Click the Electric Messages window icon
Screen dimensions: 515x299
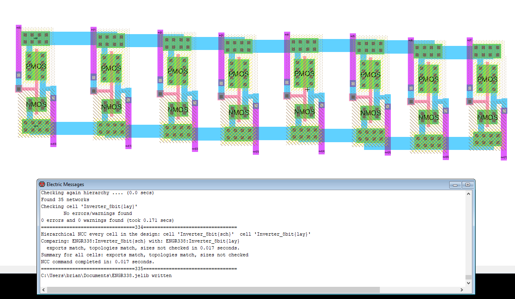pos(42,184)
